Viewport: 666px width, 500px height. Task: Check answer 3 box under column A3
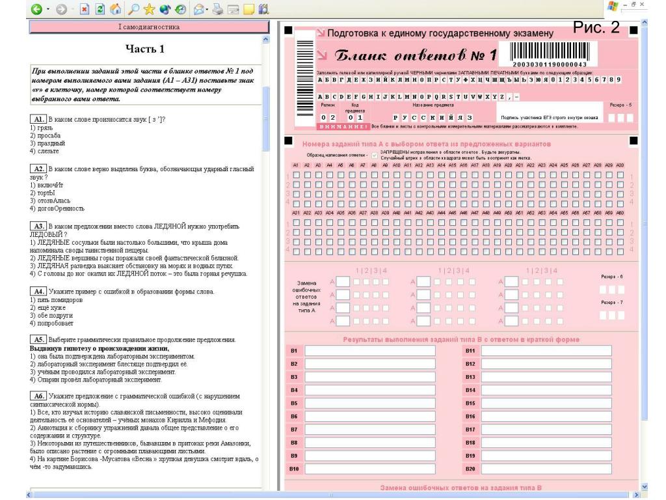(319, 194)
